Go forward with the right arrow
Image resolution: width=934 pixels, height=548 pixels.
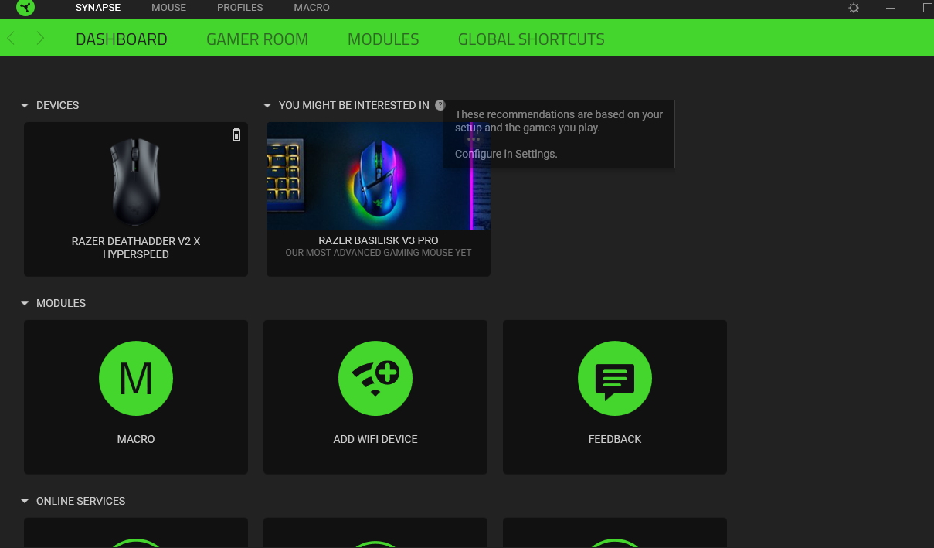40,39
